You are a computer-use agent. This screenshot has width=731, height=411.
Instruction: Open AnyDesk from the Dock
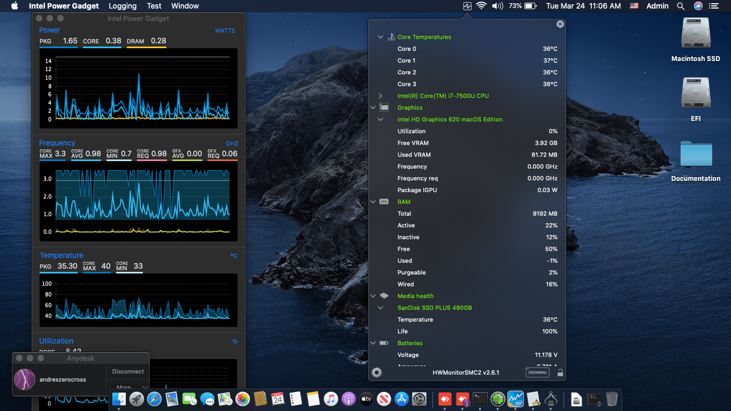(x=444, y=399)
